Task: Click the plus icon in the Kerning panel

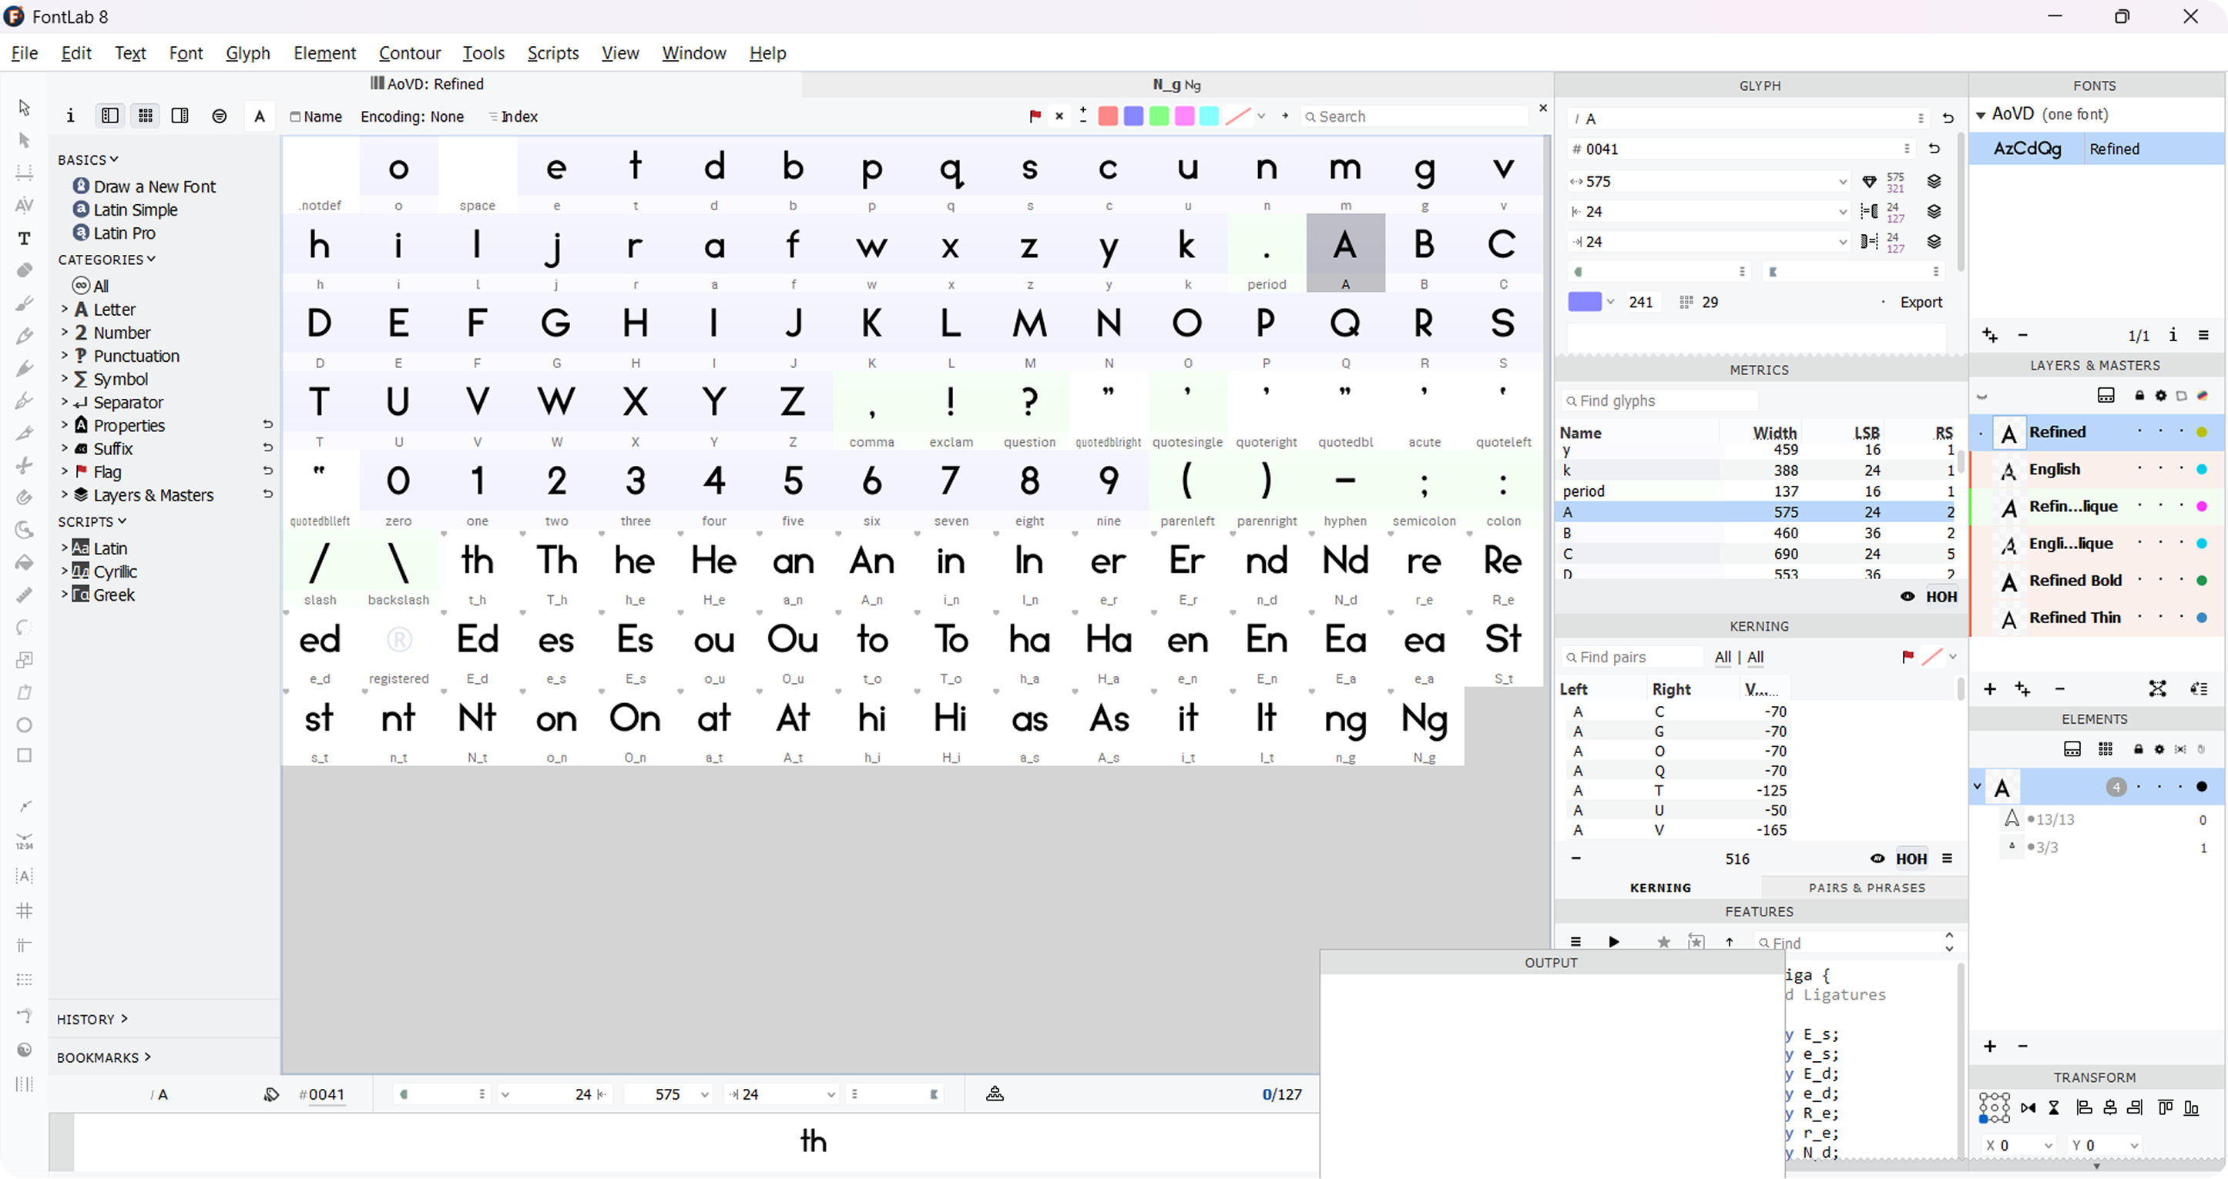Action: pyautogui.click(x=1990, y=689)
